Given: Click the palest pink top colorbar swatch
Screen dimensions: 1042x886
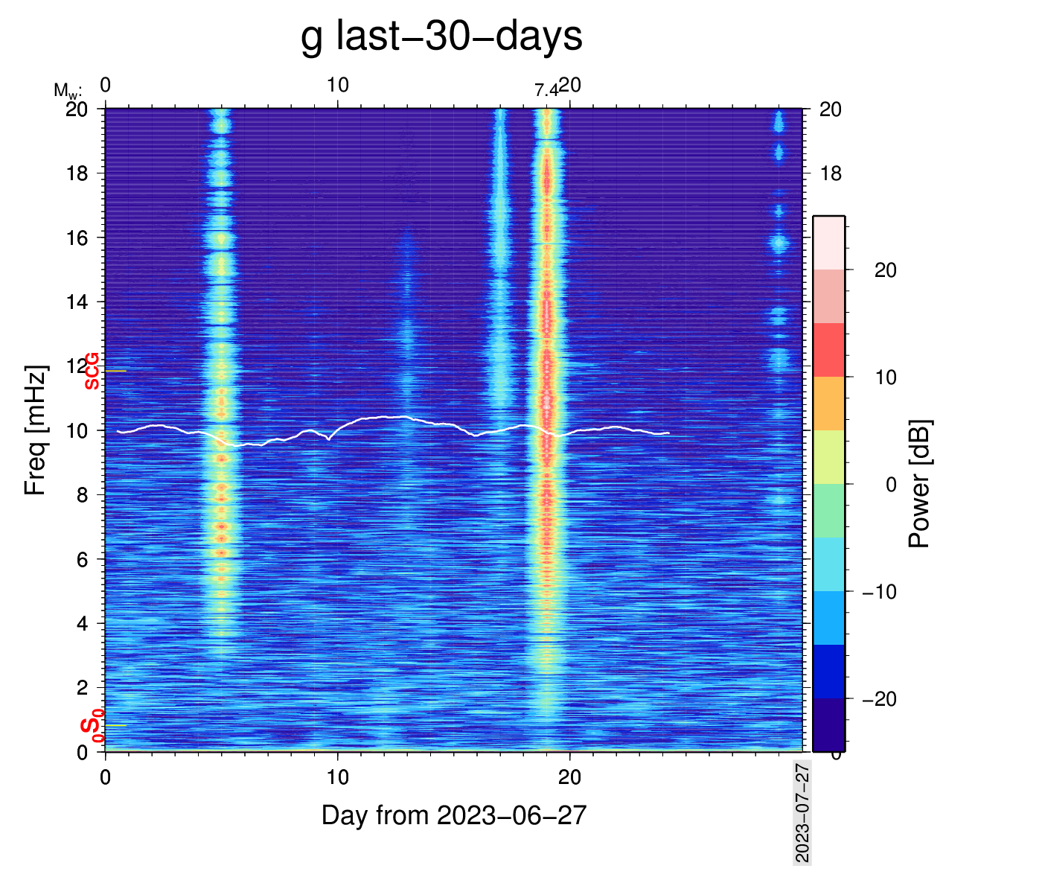Looking at the screenshot, I should (828, 243).
